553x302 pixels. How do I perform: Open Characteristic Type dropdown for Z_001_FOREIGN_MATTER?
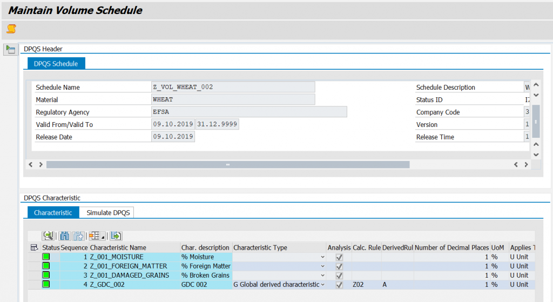point(322,266)
